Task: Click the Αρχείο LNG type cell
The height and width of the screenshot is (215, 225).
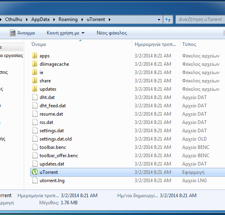Action: 194,181
